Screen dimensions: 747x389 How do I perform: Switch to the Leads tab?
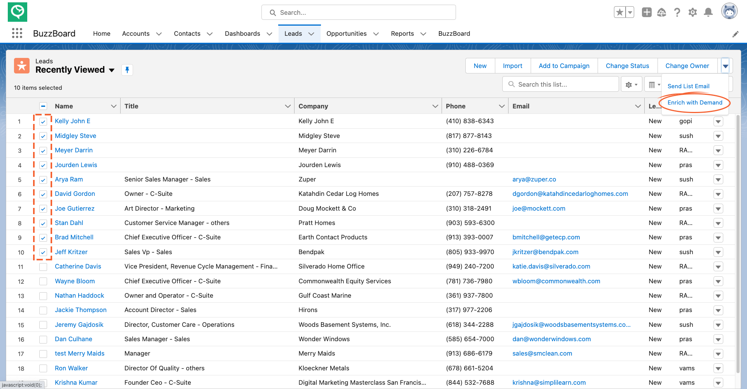point(293,33)
